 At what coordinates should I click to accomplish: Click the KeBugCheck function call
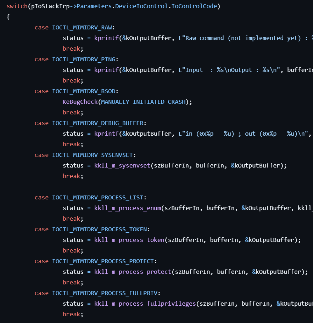point(80,102)
